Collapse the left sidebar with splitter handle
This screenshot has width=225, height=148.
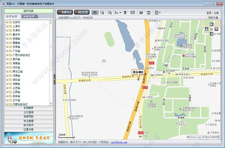point(54,79)
